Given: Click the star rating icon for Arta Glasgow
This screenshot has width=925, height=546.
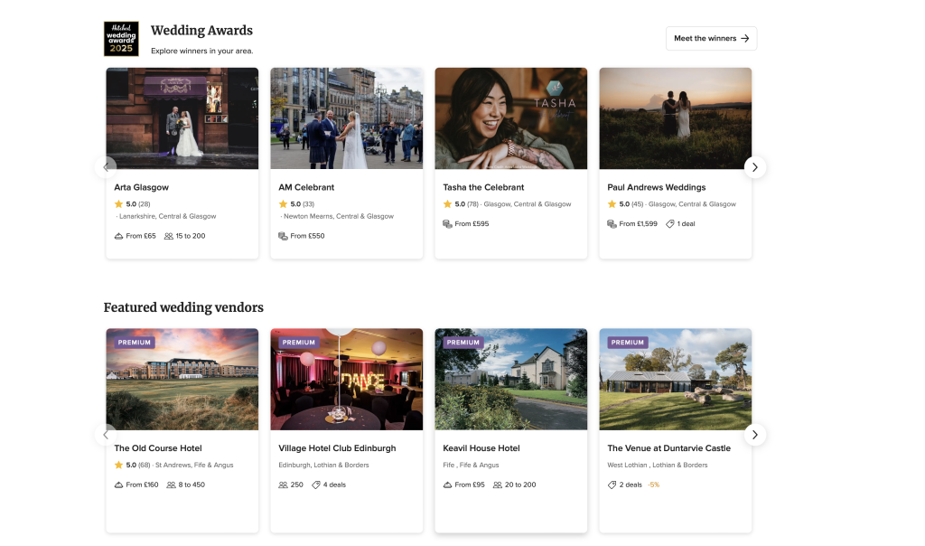Looking at the screenshot, I should [x=118, y=204].
